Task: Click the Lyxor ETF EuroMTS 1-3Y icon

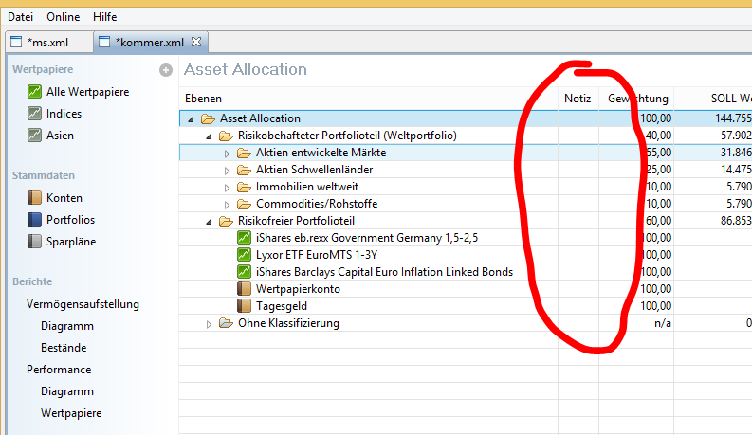Action: pos(244,255)
